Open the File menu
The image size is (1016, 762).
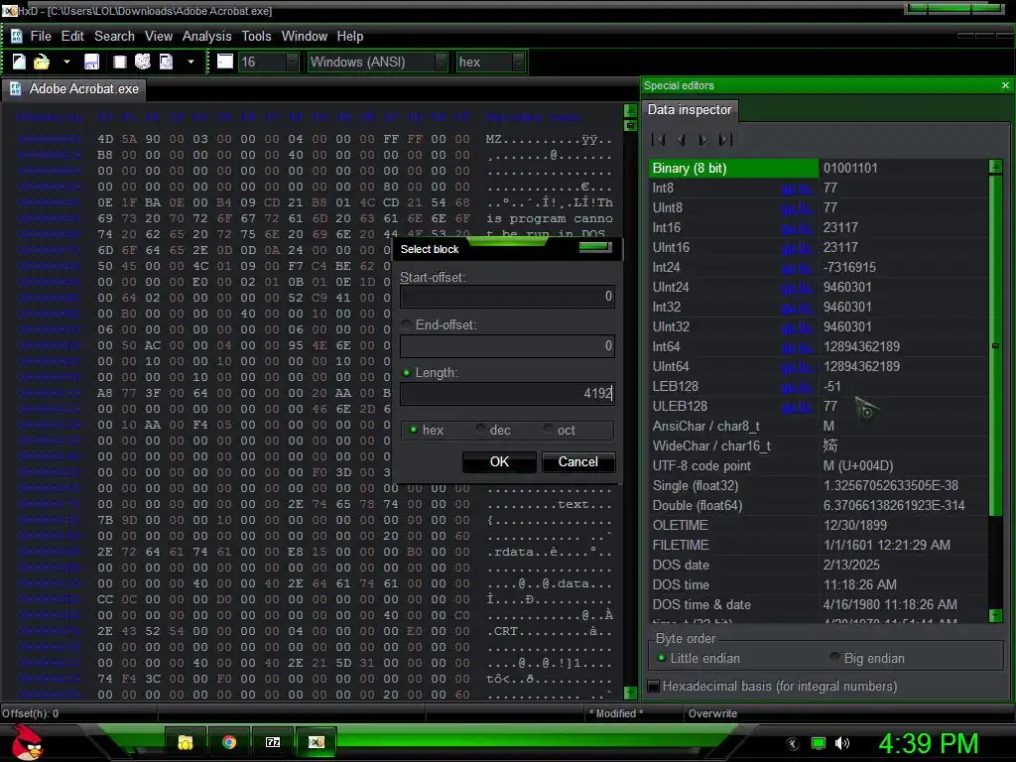[x=41, y=37]
